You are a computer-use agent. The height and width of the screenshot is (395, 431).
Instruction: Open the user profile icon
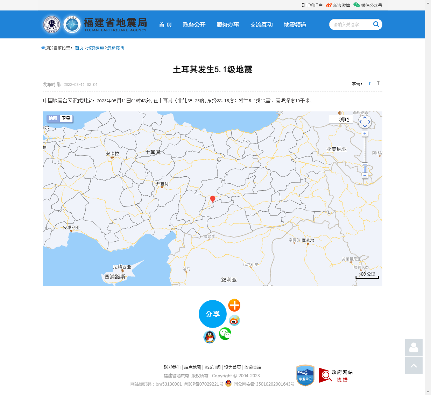(x=414, y=348)
